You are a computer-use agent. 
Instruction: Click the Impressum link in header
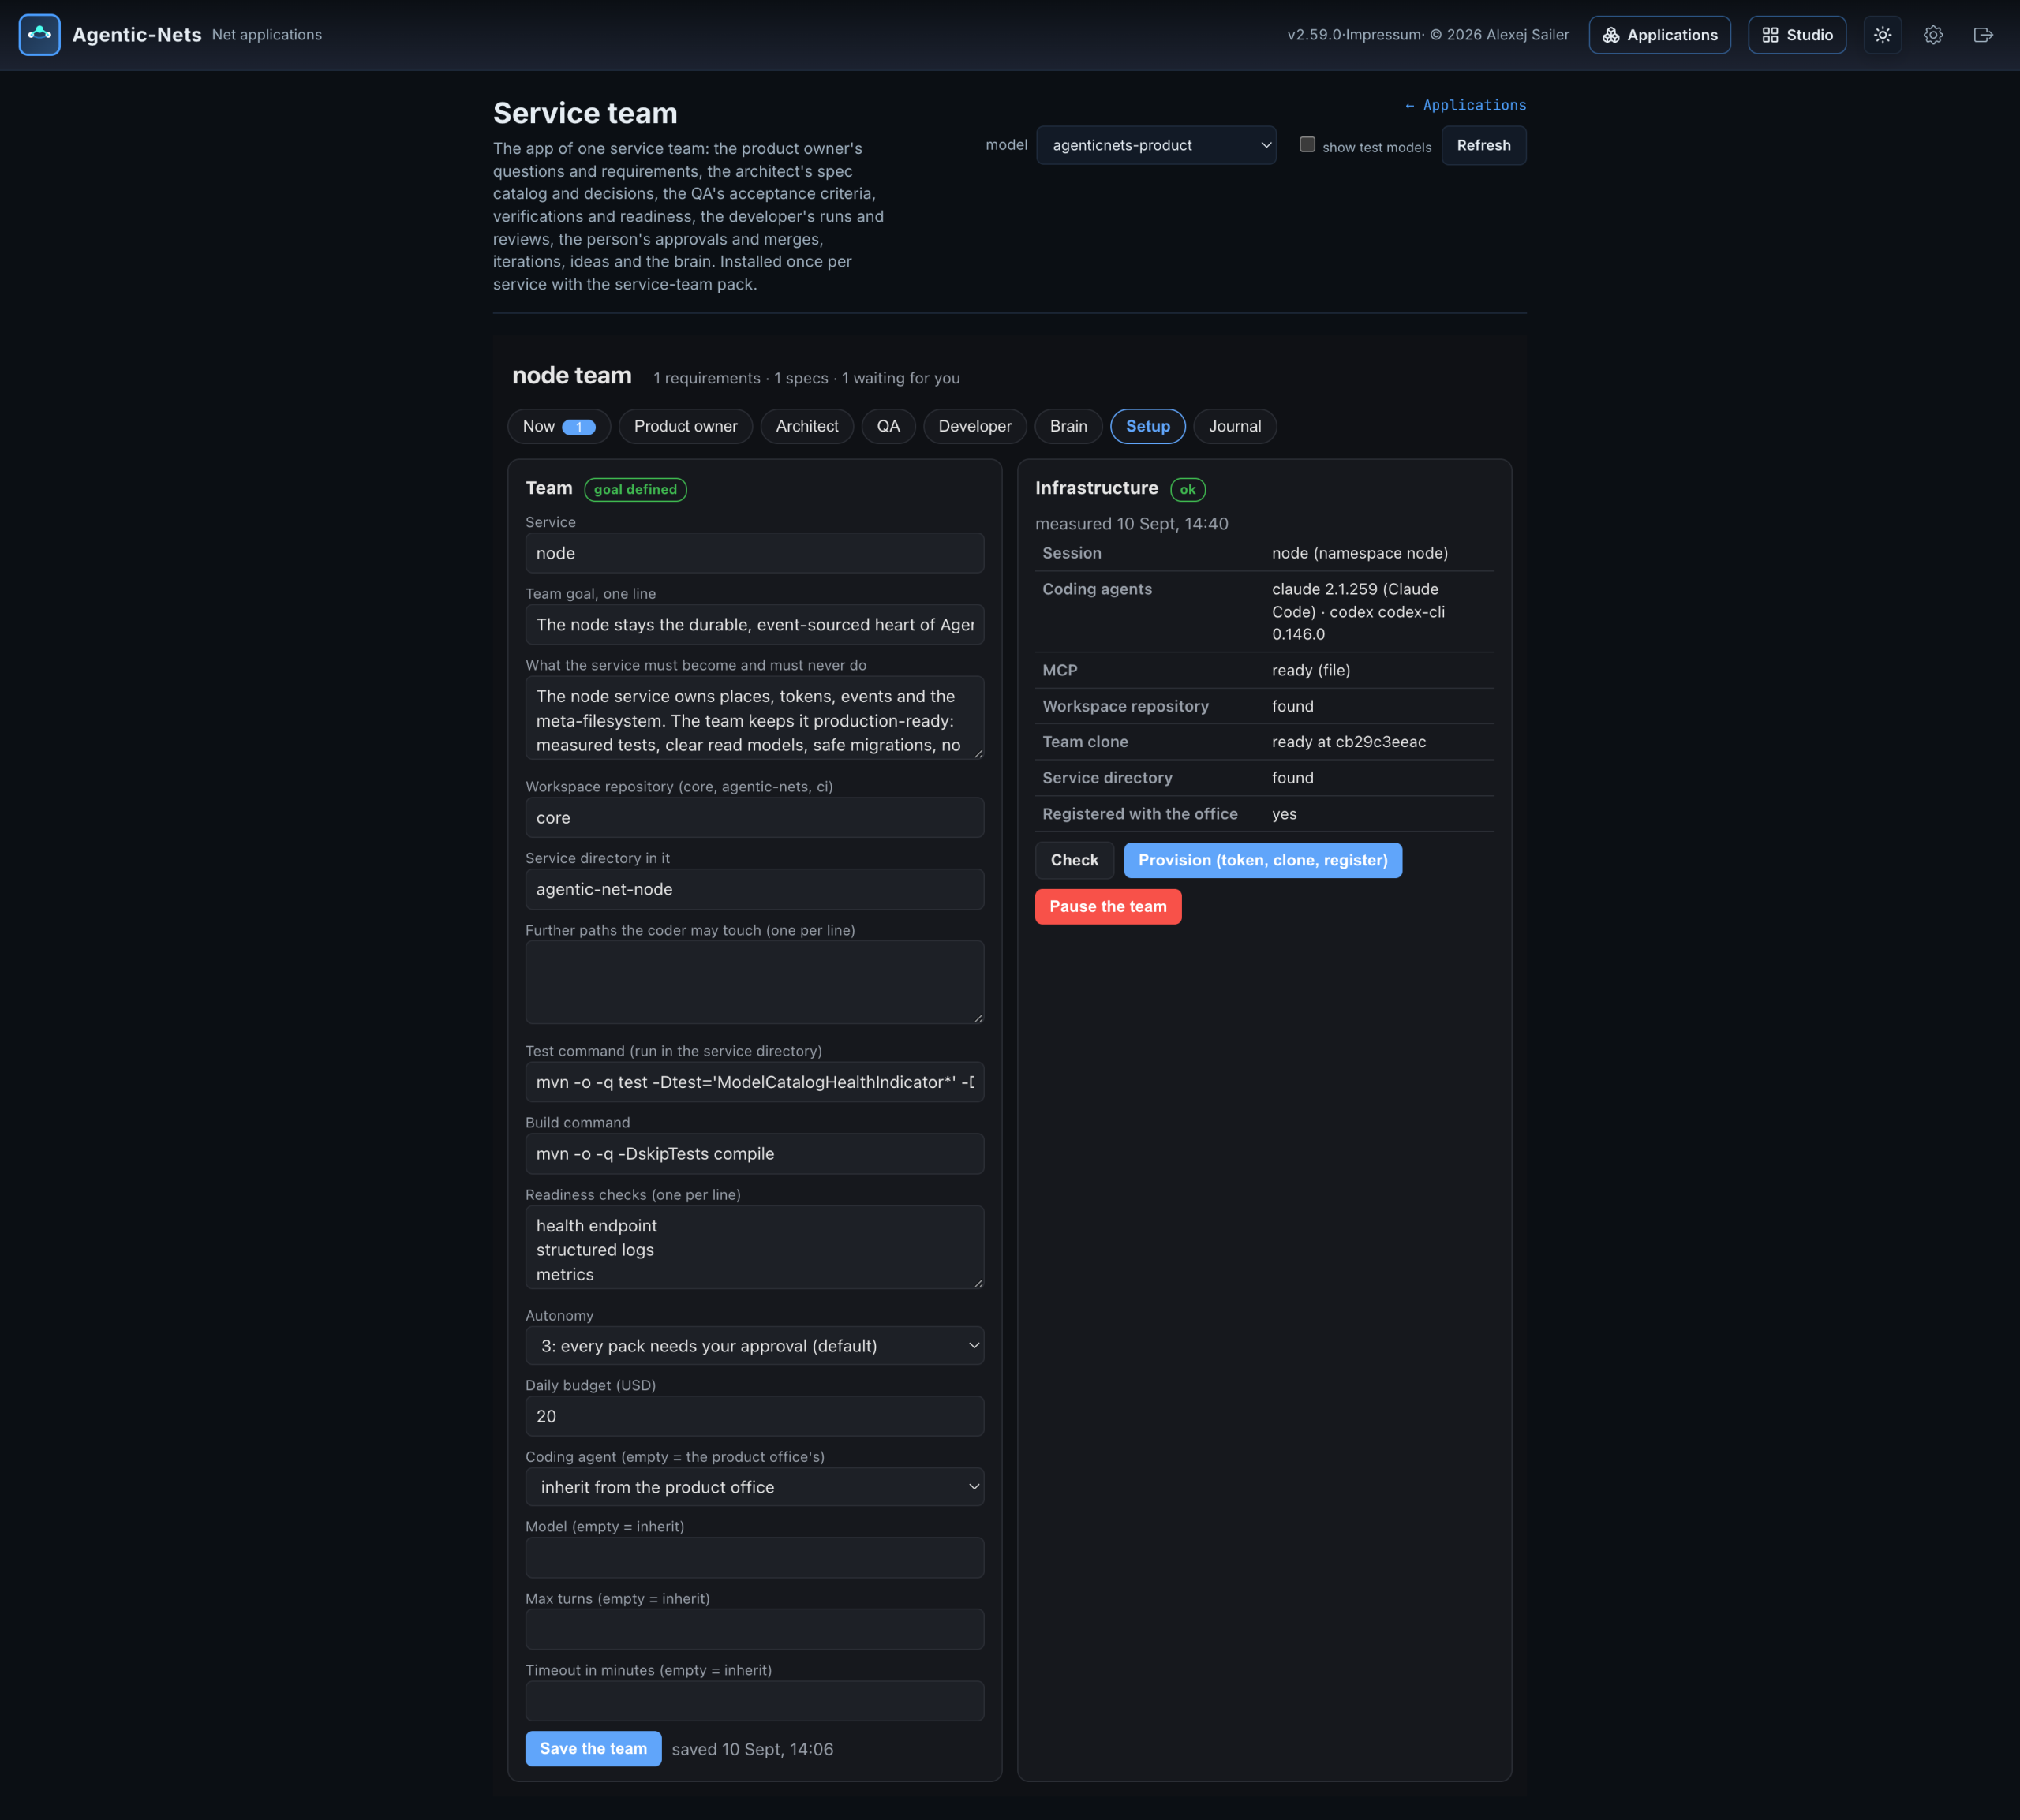(1383, 35)
